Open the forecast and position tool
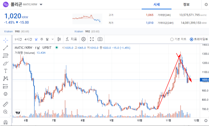 coord(5,86)
